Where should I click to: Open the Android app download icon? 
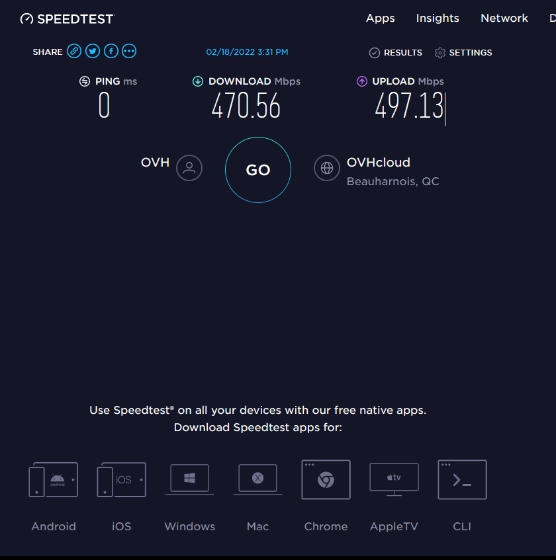54,480
